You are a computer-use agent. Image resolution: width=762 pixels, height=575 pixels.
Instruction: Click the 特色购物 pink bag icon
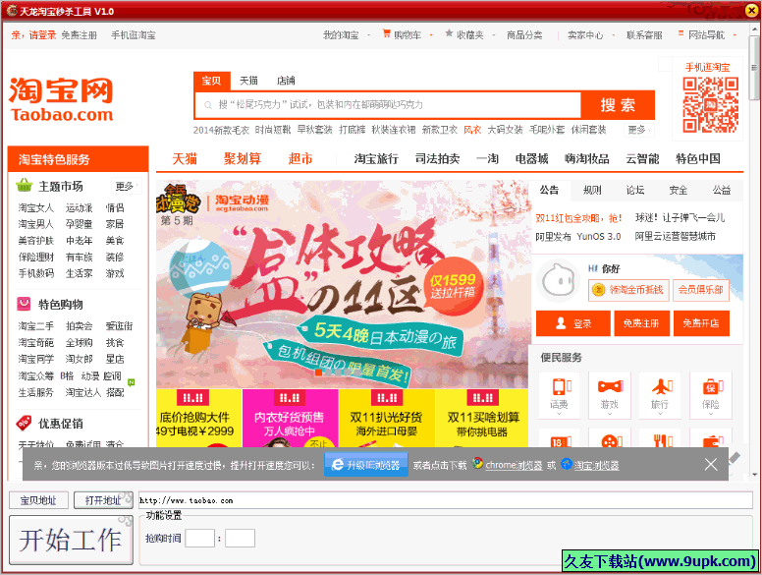(x=24, y=304)
